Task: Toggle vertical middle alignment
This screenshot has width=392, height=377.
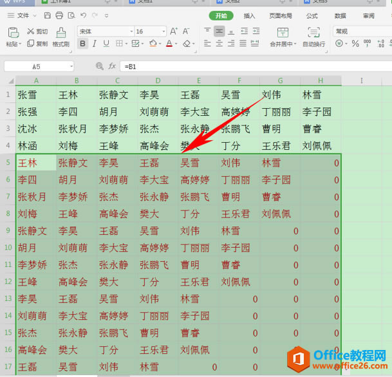Action: [x=219, y=31]
